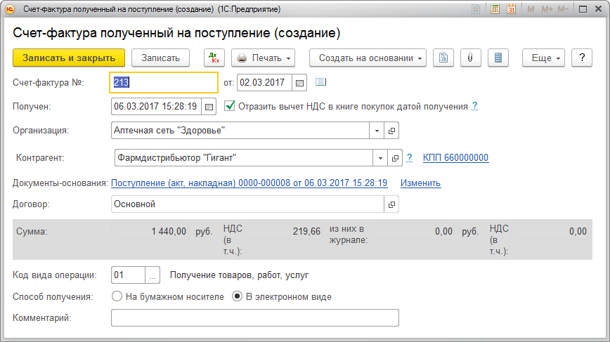610x342 pixels.
Task: Click the КПП 660000000 link
Action: tap(455, 157)
